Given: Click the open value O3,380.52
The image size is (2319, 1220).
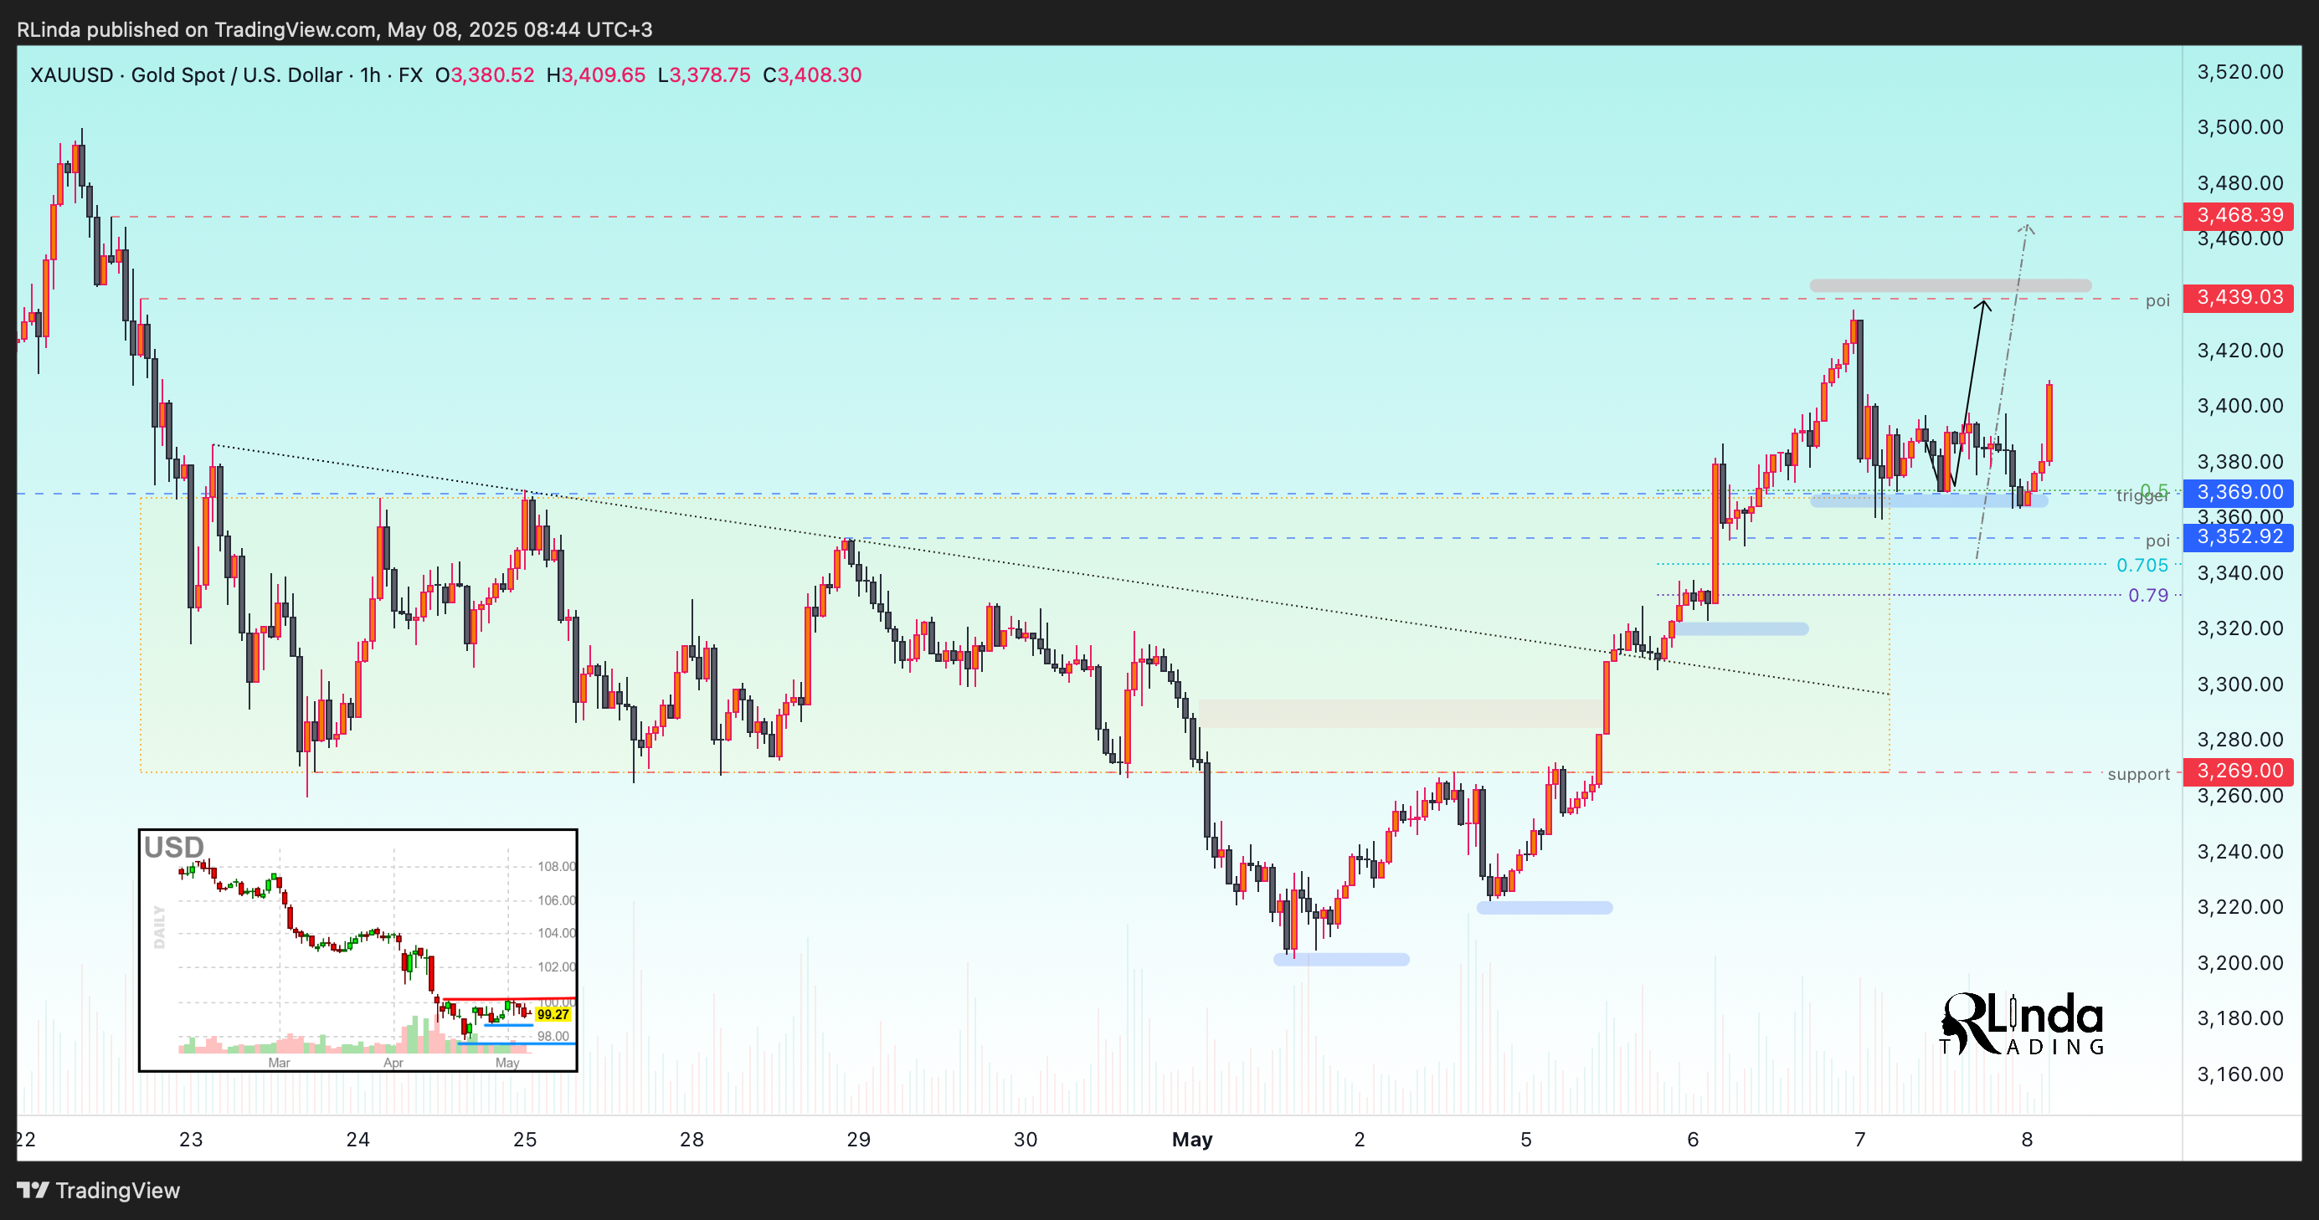Looking at the screenshot, I should 485,74.
